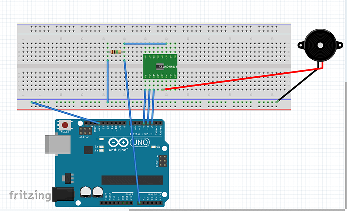Click the ON power LED on Arduino
The height and width of the screenshot is (211, 347).
point(153,147)
